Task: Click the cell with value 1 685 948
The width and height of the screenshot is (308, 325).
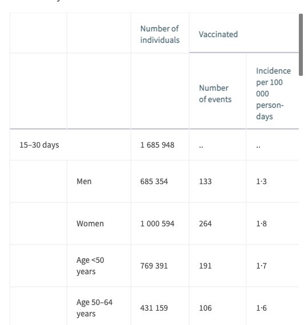Action: click(x=157, y=145)
